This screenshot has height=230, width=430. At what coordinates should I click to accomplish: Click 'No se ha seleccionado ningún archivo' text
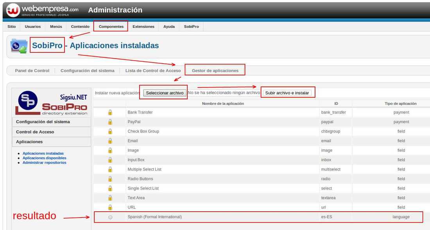point(224,93)
